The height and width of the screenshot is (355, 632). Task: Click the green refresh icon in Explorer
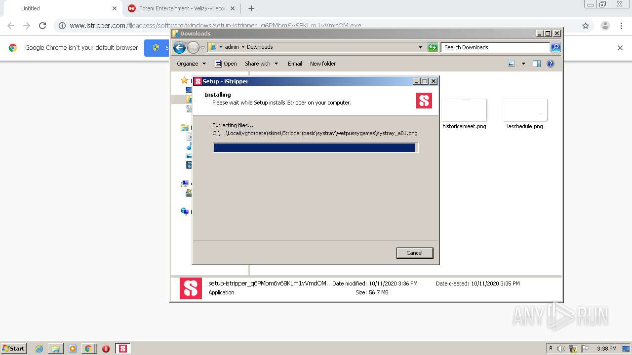[433, 47]
